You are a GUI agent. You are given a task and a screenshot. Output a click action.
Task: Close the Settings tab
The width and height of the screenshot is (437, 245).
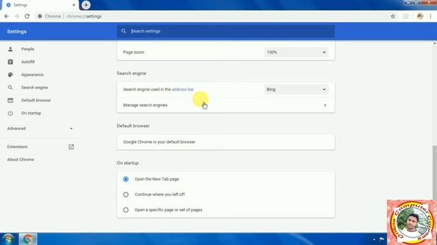[x=74, y=5]
